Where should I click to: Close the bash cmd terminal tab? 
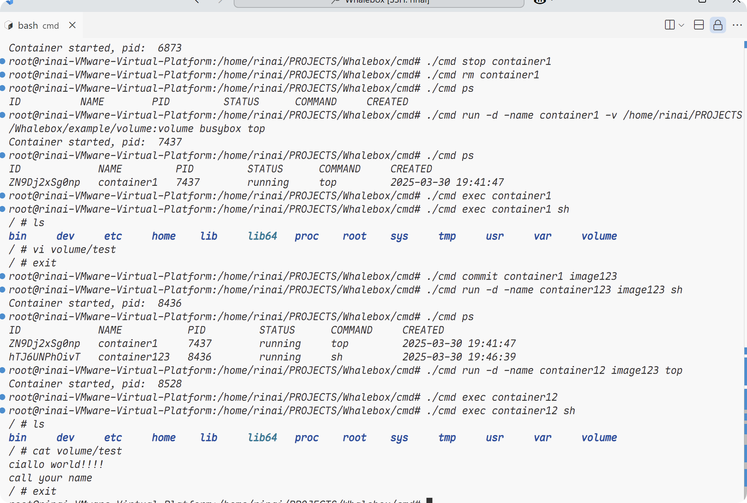(x=72, y=25)
